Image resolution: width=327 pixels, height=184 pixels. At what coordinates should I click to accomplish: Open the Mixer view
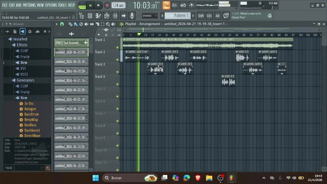(115, 16)
